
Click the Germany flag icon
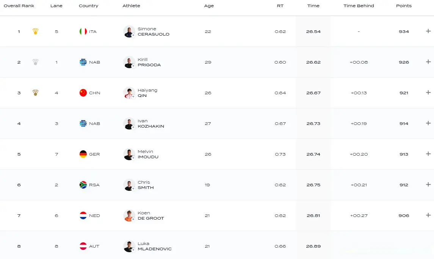[83, 154]
